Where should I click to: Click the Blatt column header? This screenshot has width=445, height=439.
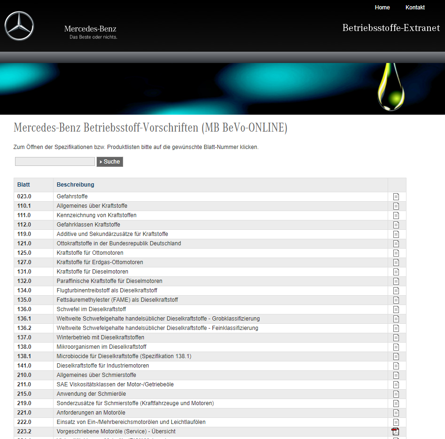(23, 185)
